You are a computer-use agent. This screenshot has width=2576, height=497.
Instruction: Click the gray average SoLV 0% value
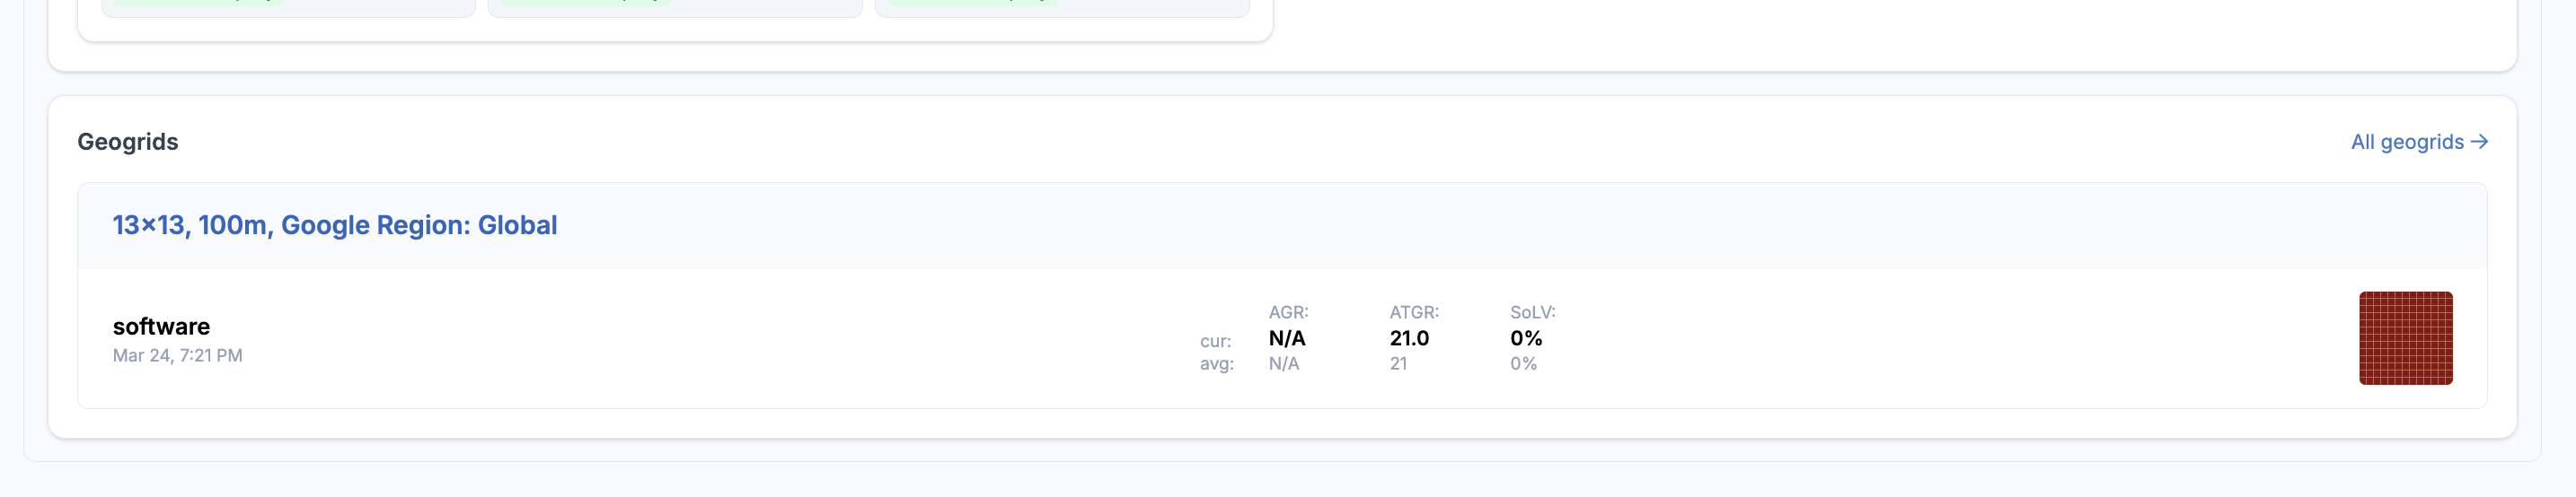(1522, 363)
